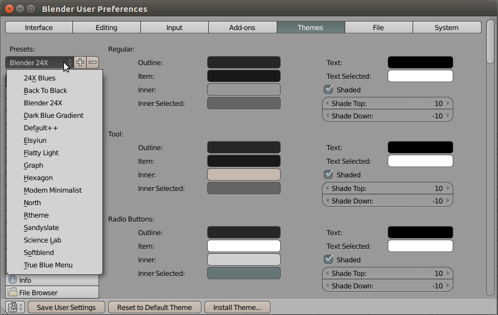Viewport: 498px width, 315px height.
Task: Click the minus icon to remove the theme preset
Action: coord(93,62)
